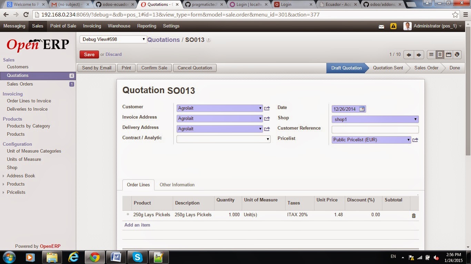The height and width of the screenshot is (264, 471).
Task: Bookmark this page with the star icon
Action: coord(455,15)
